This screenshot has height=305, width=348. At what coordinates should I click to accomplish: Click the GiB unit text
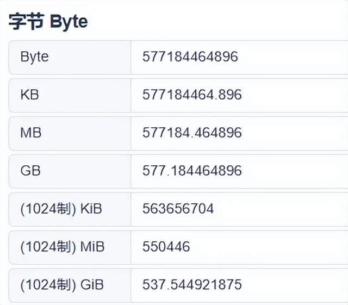(91, 284)
